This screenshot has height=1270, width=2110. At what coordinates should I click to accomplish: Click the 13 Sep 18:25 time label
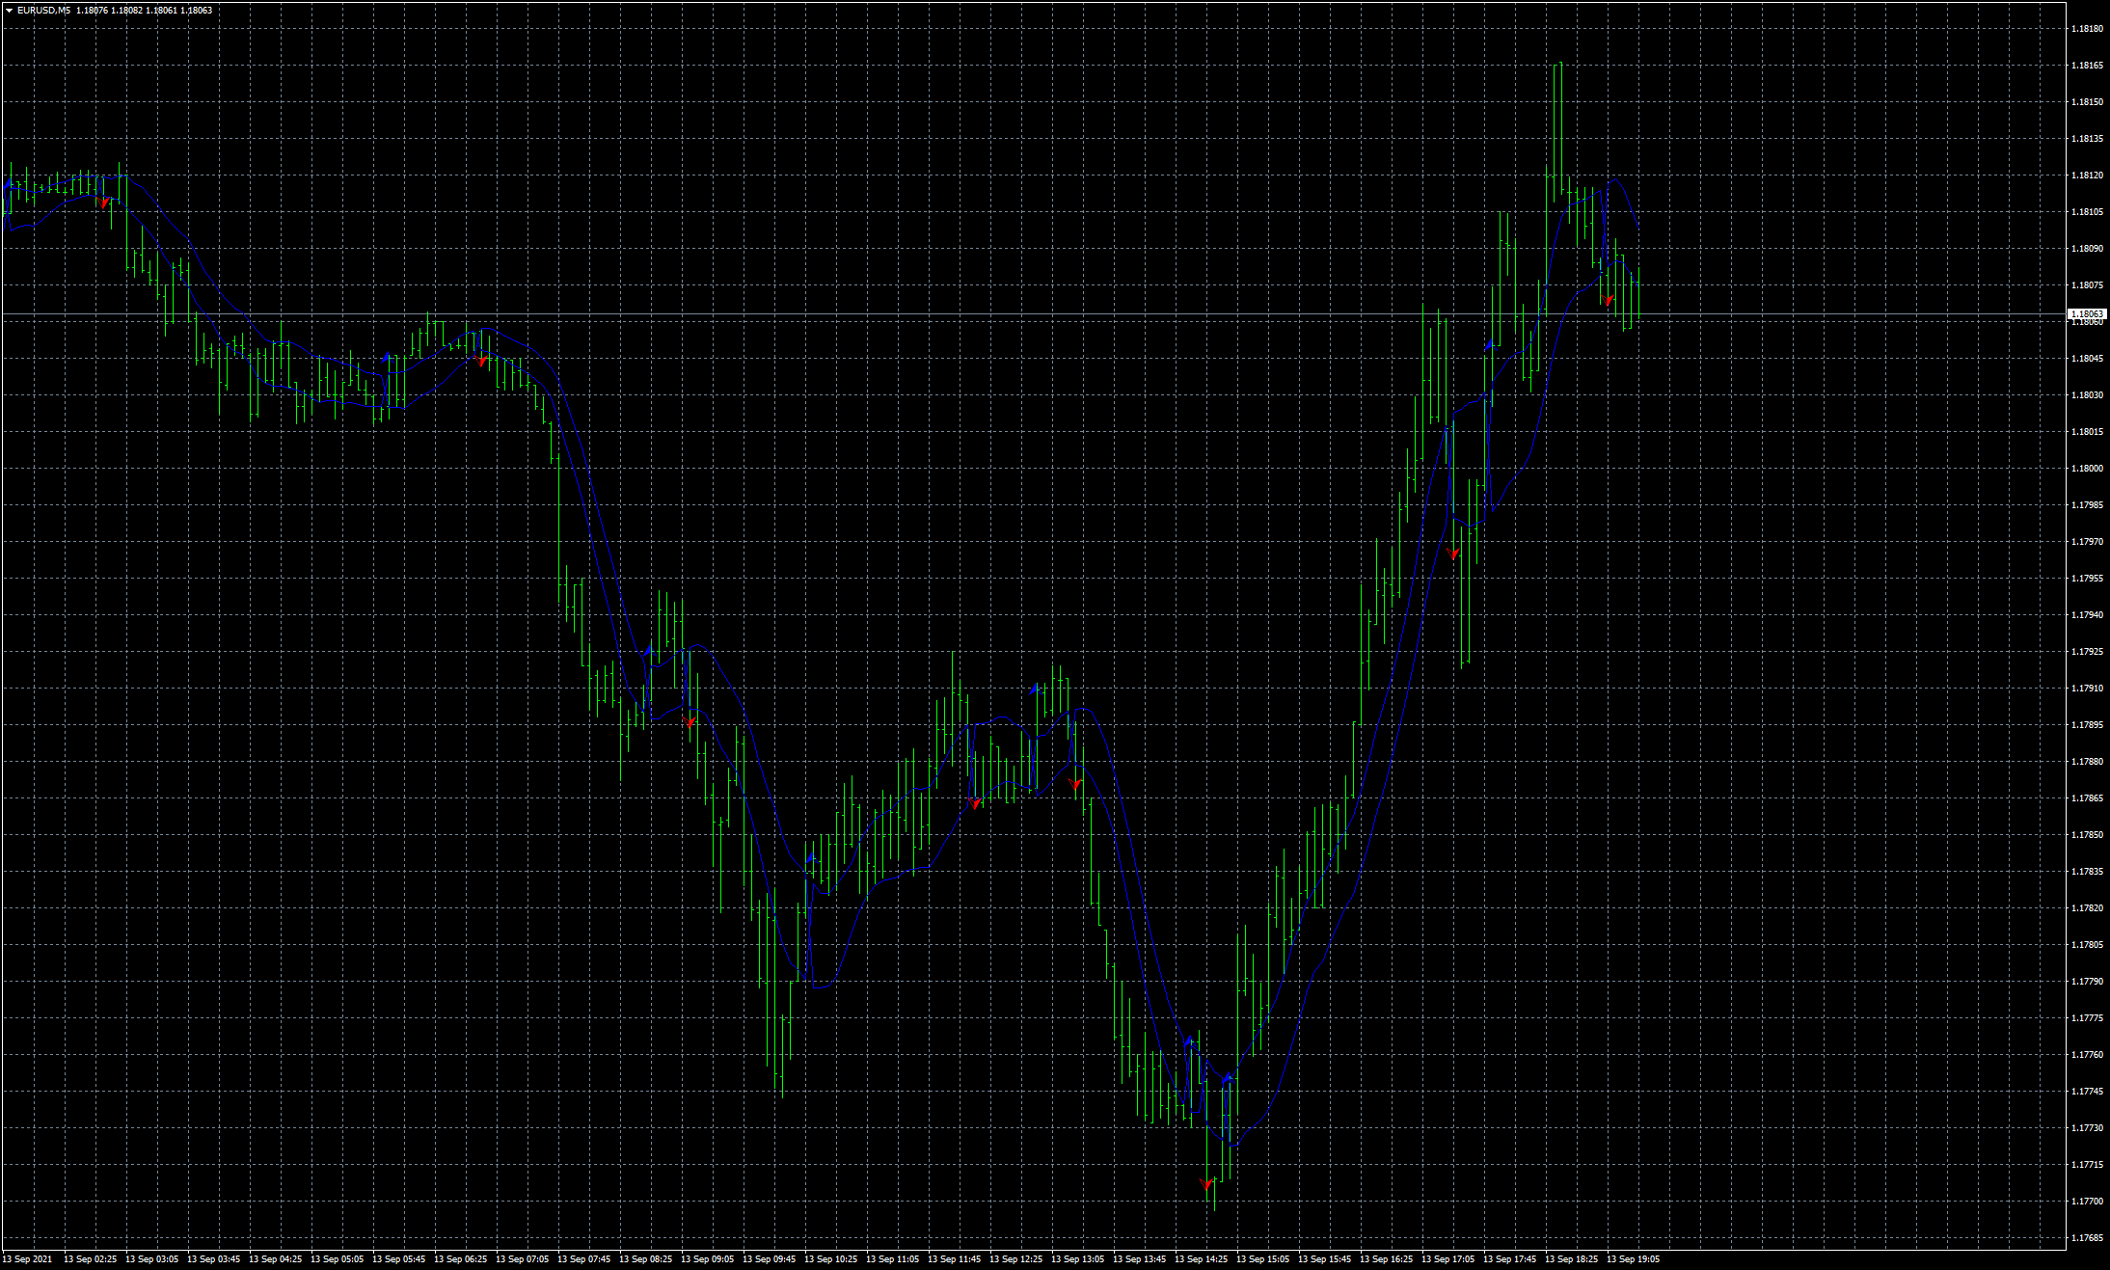(1572, 1259)
